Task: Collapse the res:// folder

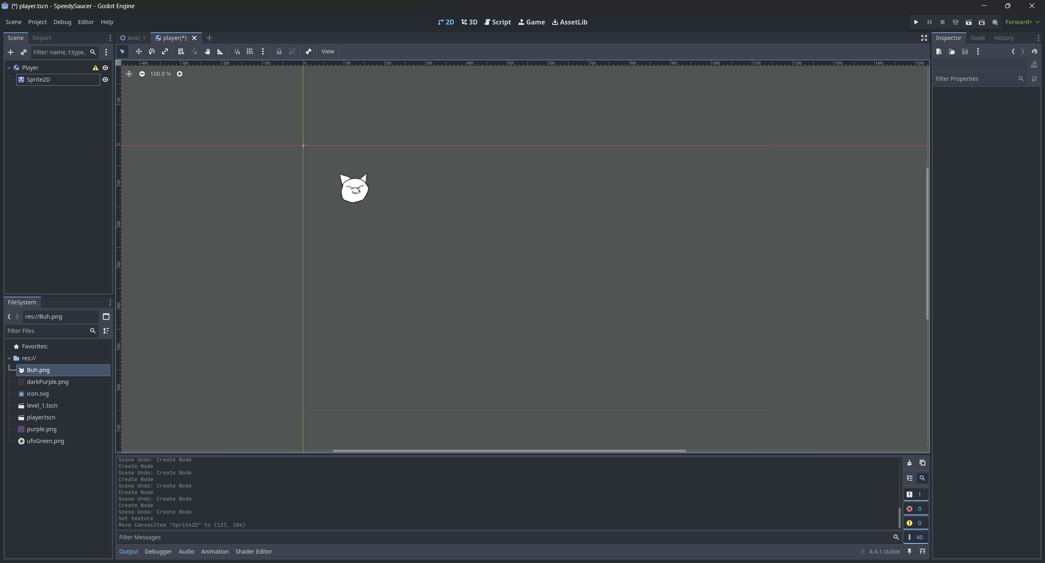Action: pos(9,358)
